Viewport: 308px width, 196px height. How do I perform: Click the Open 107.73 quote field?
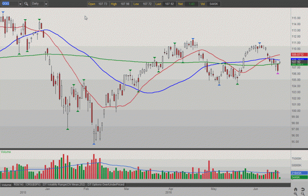tap(97, 4)
